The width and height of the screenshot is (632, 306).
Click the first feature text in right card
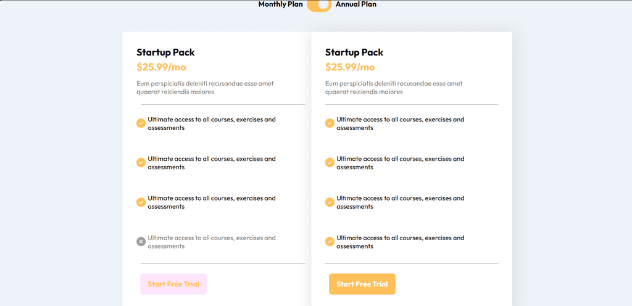point(400,123)
